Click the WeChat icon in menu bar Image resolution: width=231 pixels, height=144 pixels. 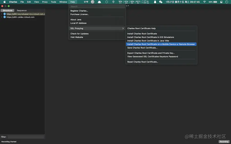pyautogui.click(x=161, y=2)
